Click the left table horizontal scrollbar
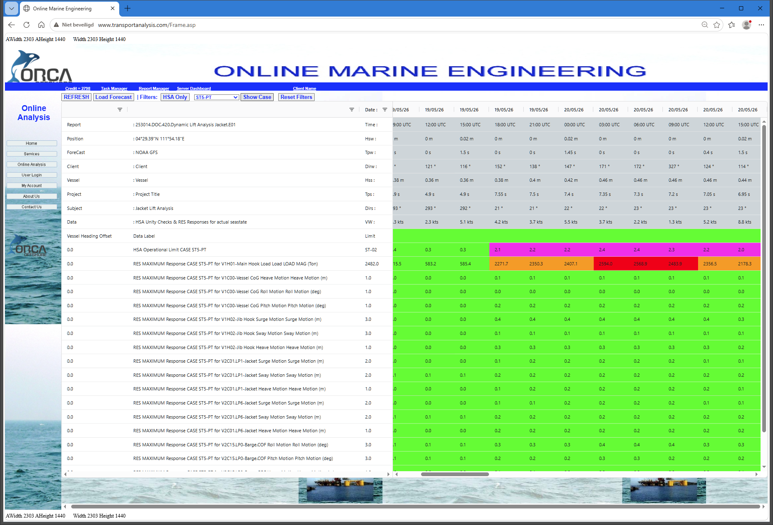The height and width of the screenshot is (525, 773). point(226,474)
